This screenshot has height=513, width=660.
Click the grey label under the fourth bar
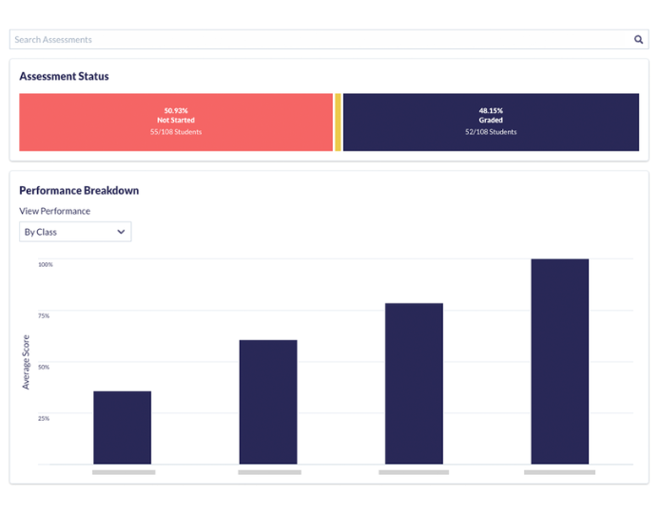pyautogui.click(x=559, y=472)
